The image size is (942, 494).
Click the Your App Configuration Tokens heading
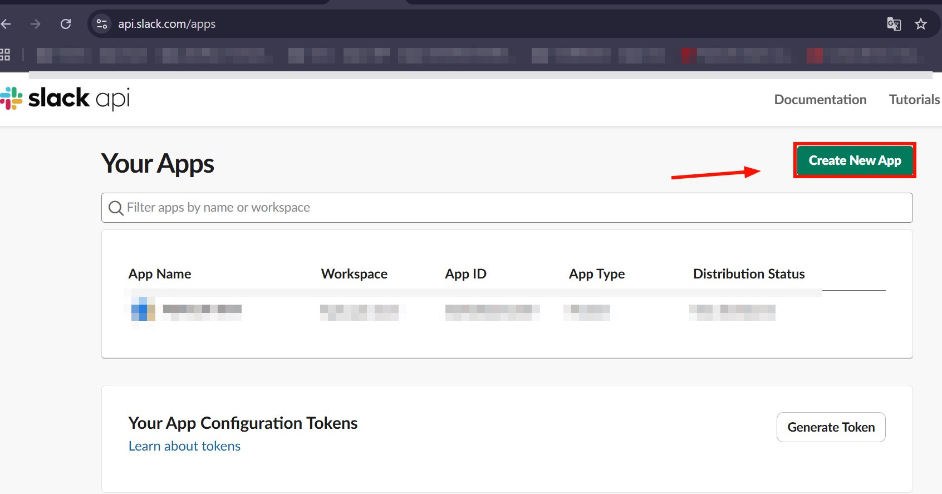tap(243, 423)
